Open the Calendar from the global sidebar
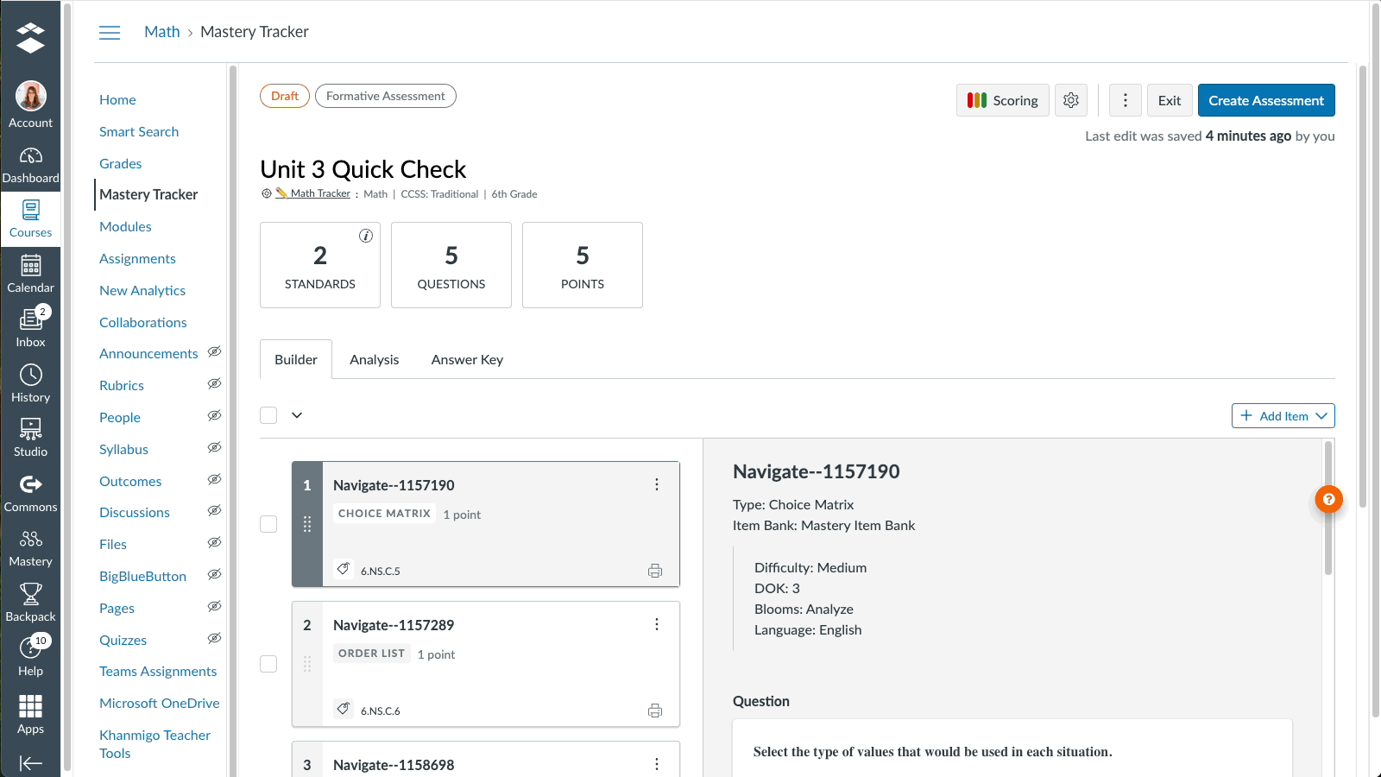Screen dimensions: 1381x777 [31, 272]
